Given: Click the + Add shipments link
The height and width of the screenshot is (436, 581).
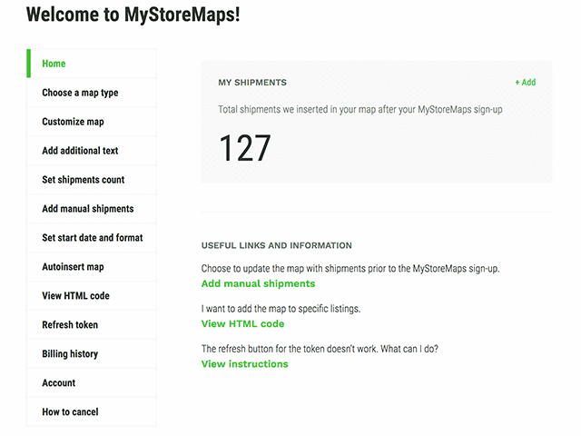Looking at the screenshot, I should click(x=525, y=83).
